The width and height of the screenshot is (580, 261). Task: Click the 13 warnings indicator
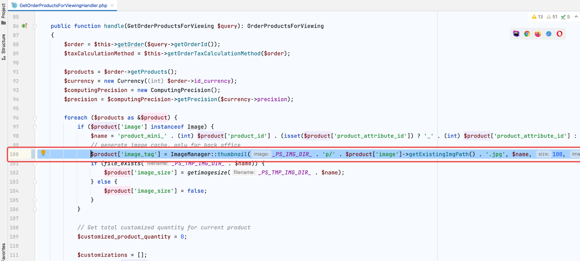point(537,17)
